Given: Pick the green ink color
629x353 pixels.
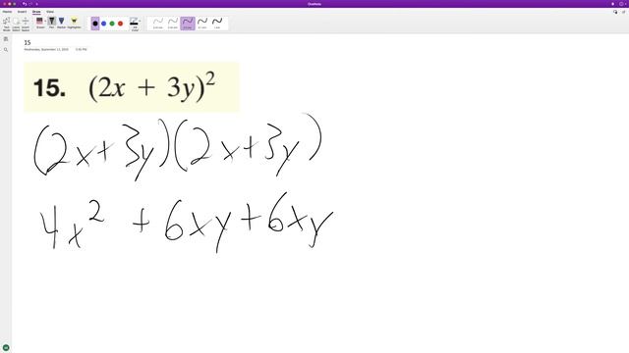Looking at the screenshot, I should click(112, 24).
